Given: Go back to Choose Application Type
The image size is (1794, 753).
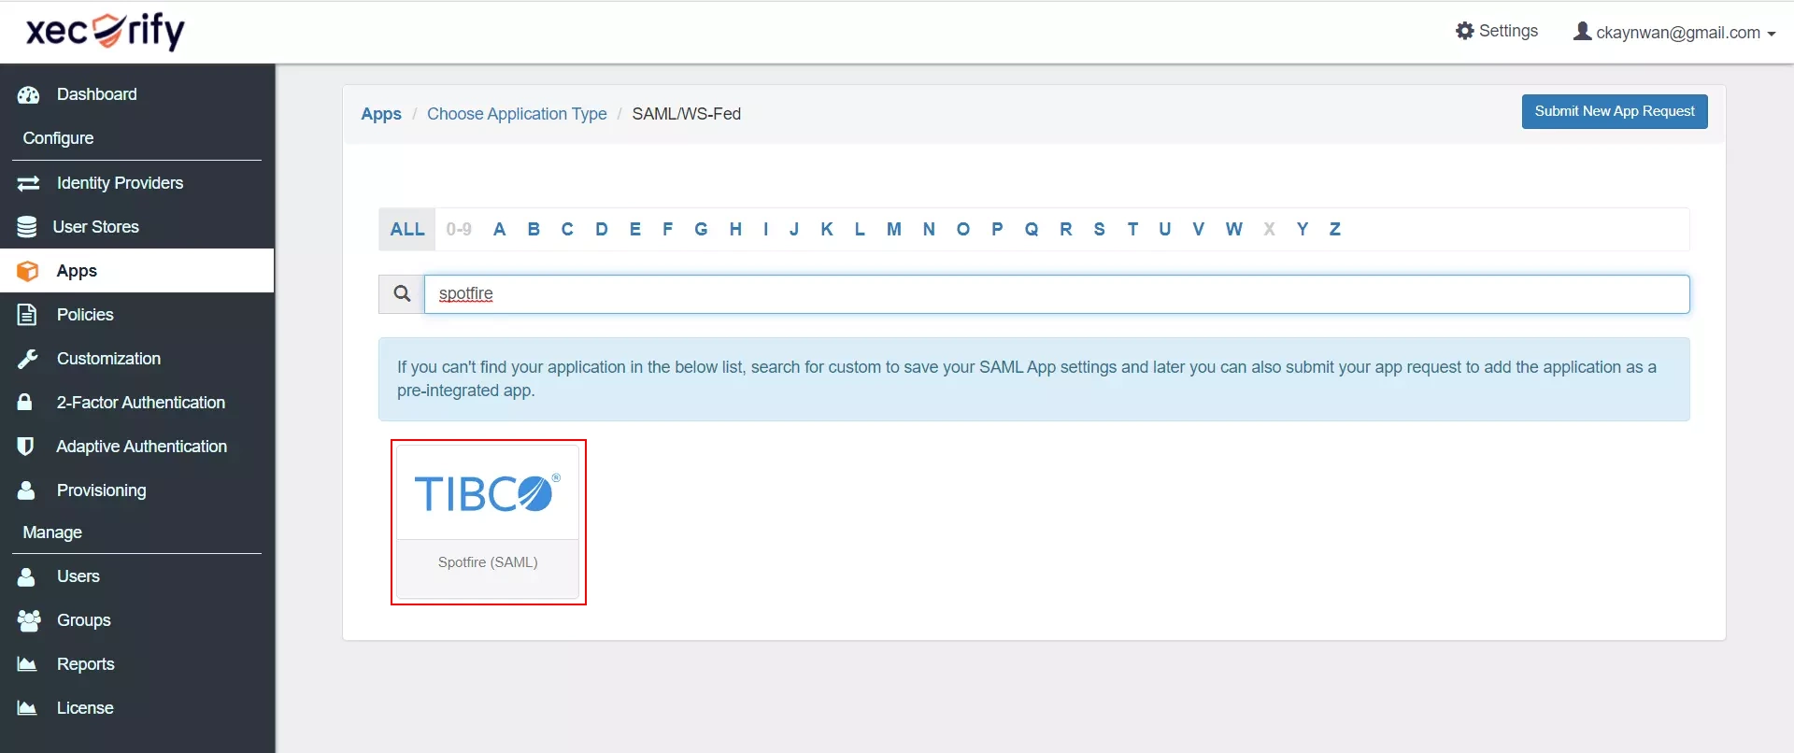Looking at the screenshot, I should pyautogui.click(x=517, y=114).
